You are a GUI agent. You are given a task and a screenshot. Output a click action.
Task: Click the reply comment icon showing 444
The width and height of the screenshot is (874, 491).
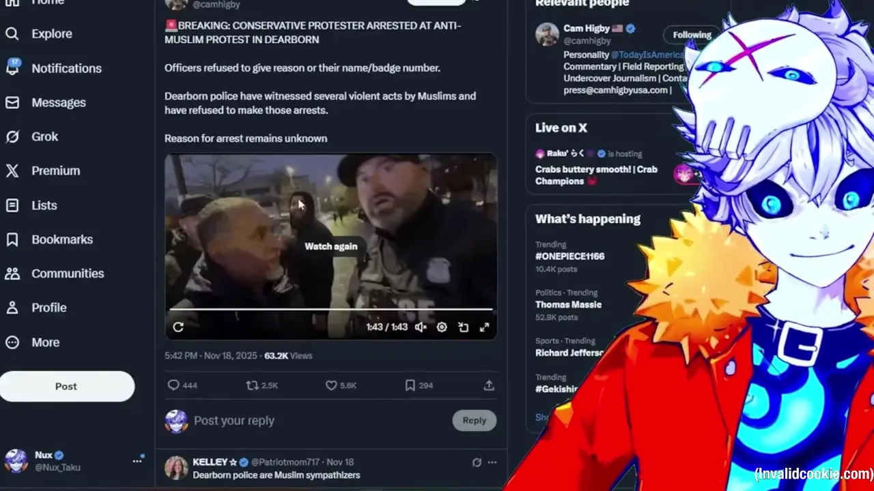(173, 385)
